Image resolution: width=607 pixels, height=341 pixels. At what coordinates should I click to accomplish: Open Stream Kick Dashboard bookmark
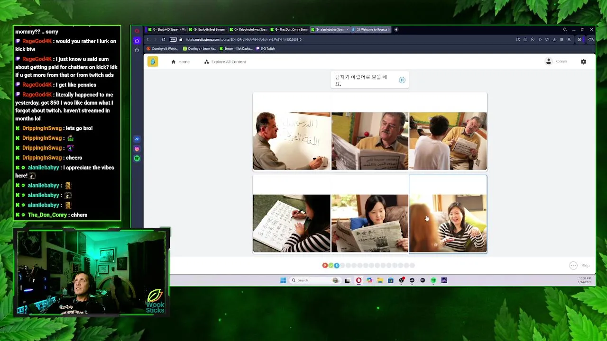click(x=236, y=48)
